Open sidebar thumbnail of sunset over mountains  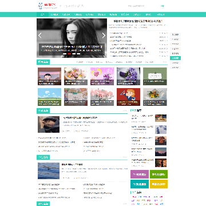(x=161, y=152)
